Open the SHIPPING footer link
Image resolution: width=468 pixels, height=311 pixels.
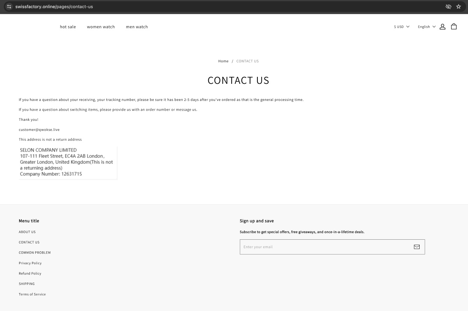coord(27,284)
